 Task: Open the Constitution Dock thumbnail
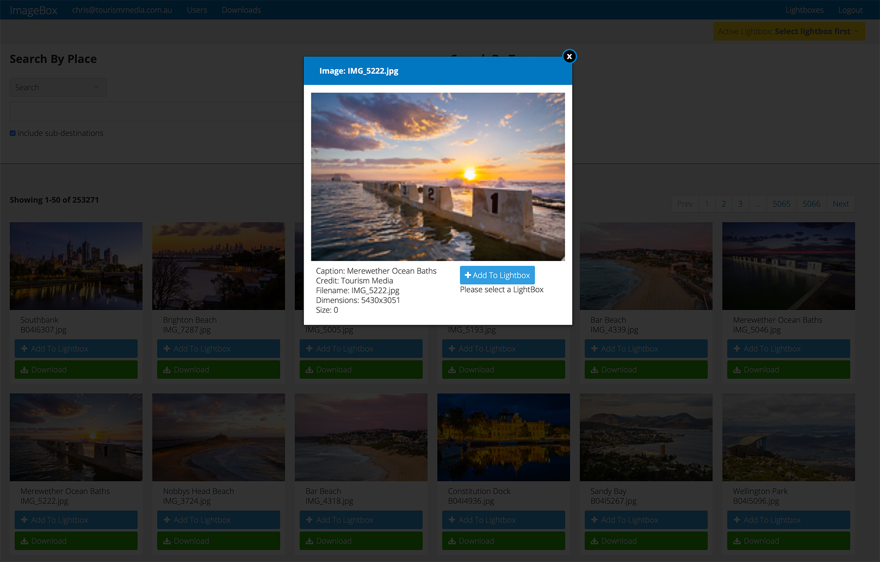click(504, 437)
